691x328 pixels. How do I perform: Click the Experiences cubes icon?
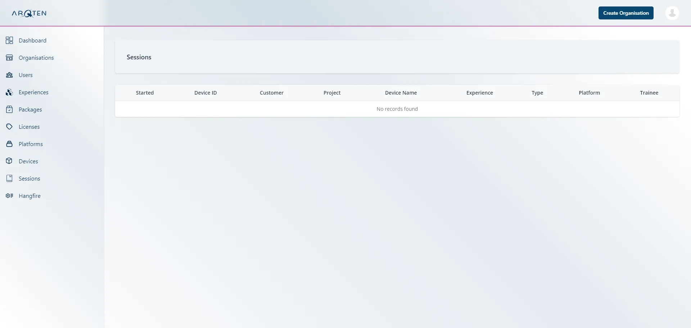click(x=9, y=92)
